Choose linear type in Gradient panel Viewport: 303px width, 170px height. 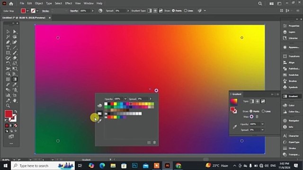pyautogui.click(x=252, y=101)
